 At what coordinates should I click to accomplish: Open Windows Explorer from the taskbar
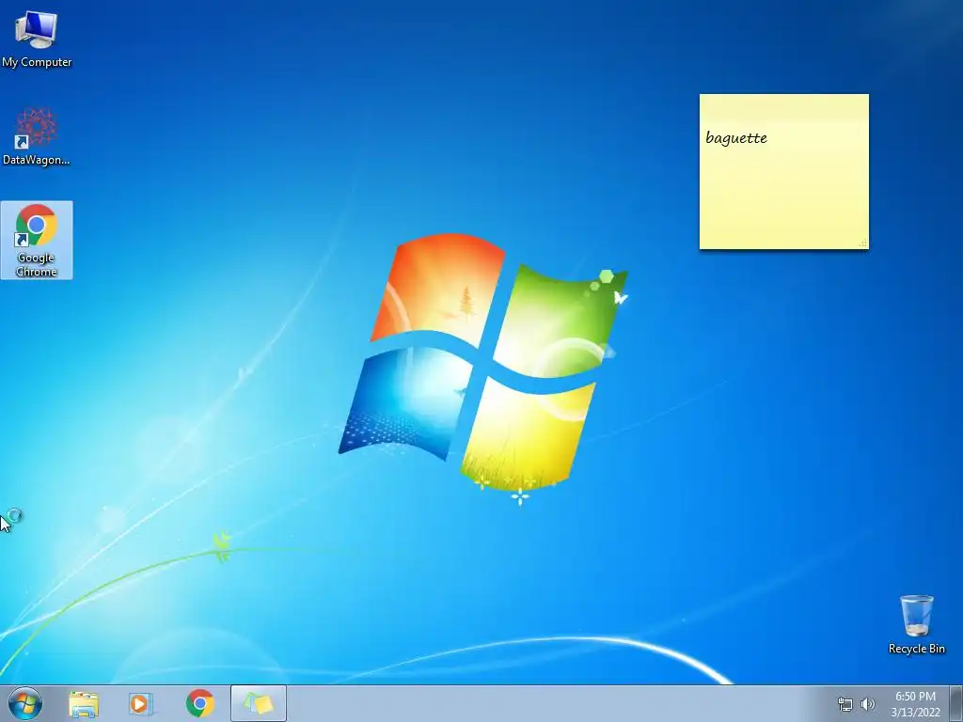click(x=84, y=704)
